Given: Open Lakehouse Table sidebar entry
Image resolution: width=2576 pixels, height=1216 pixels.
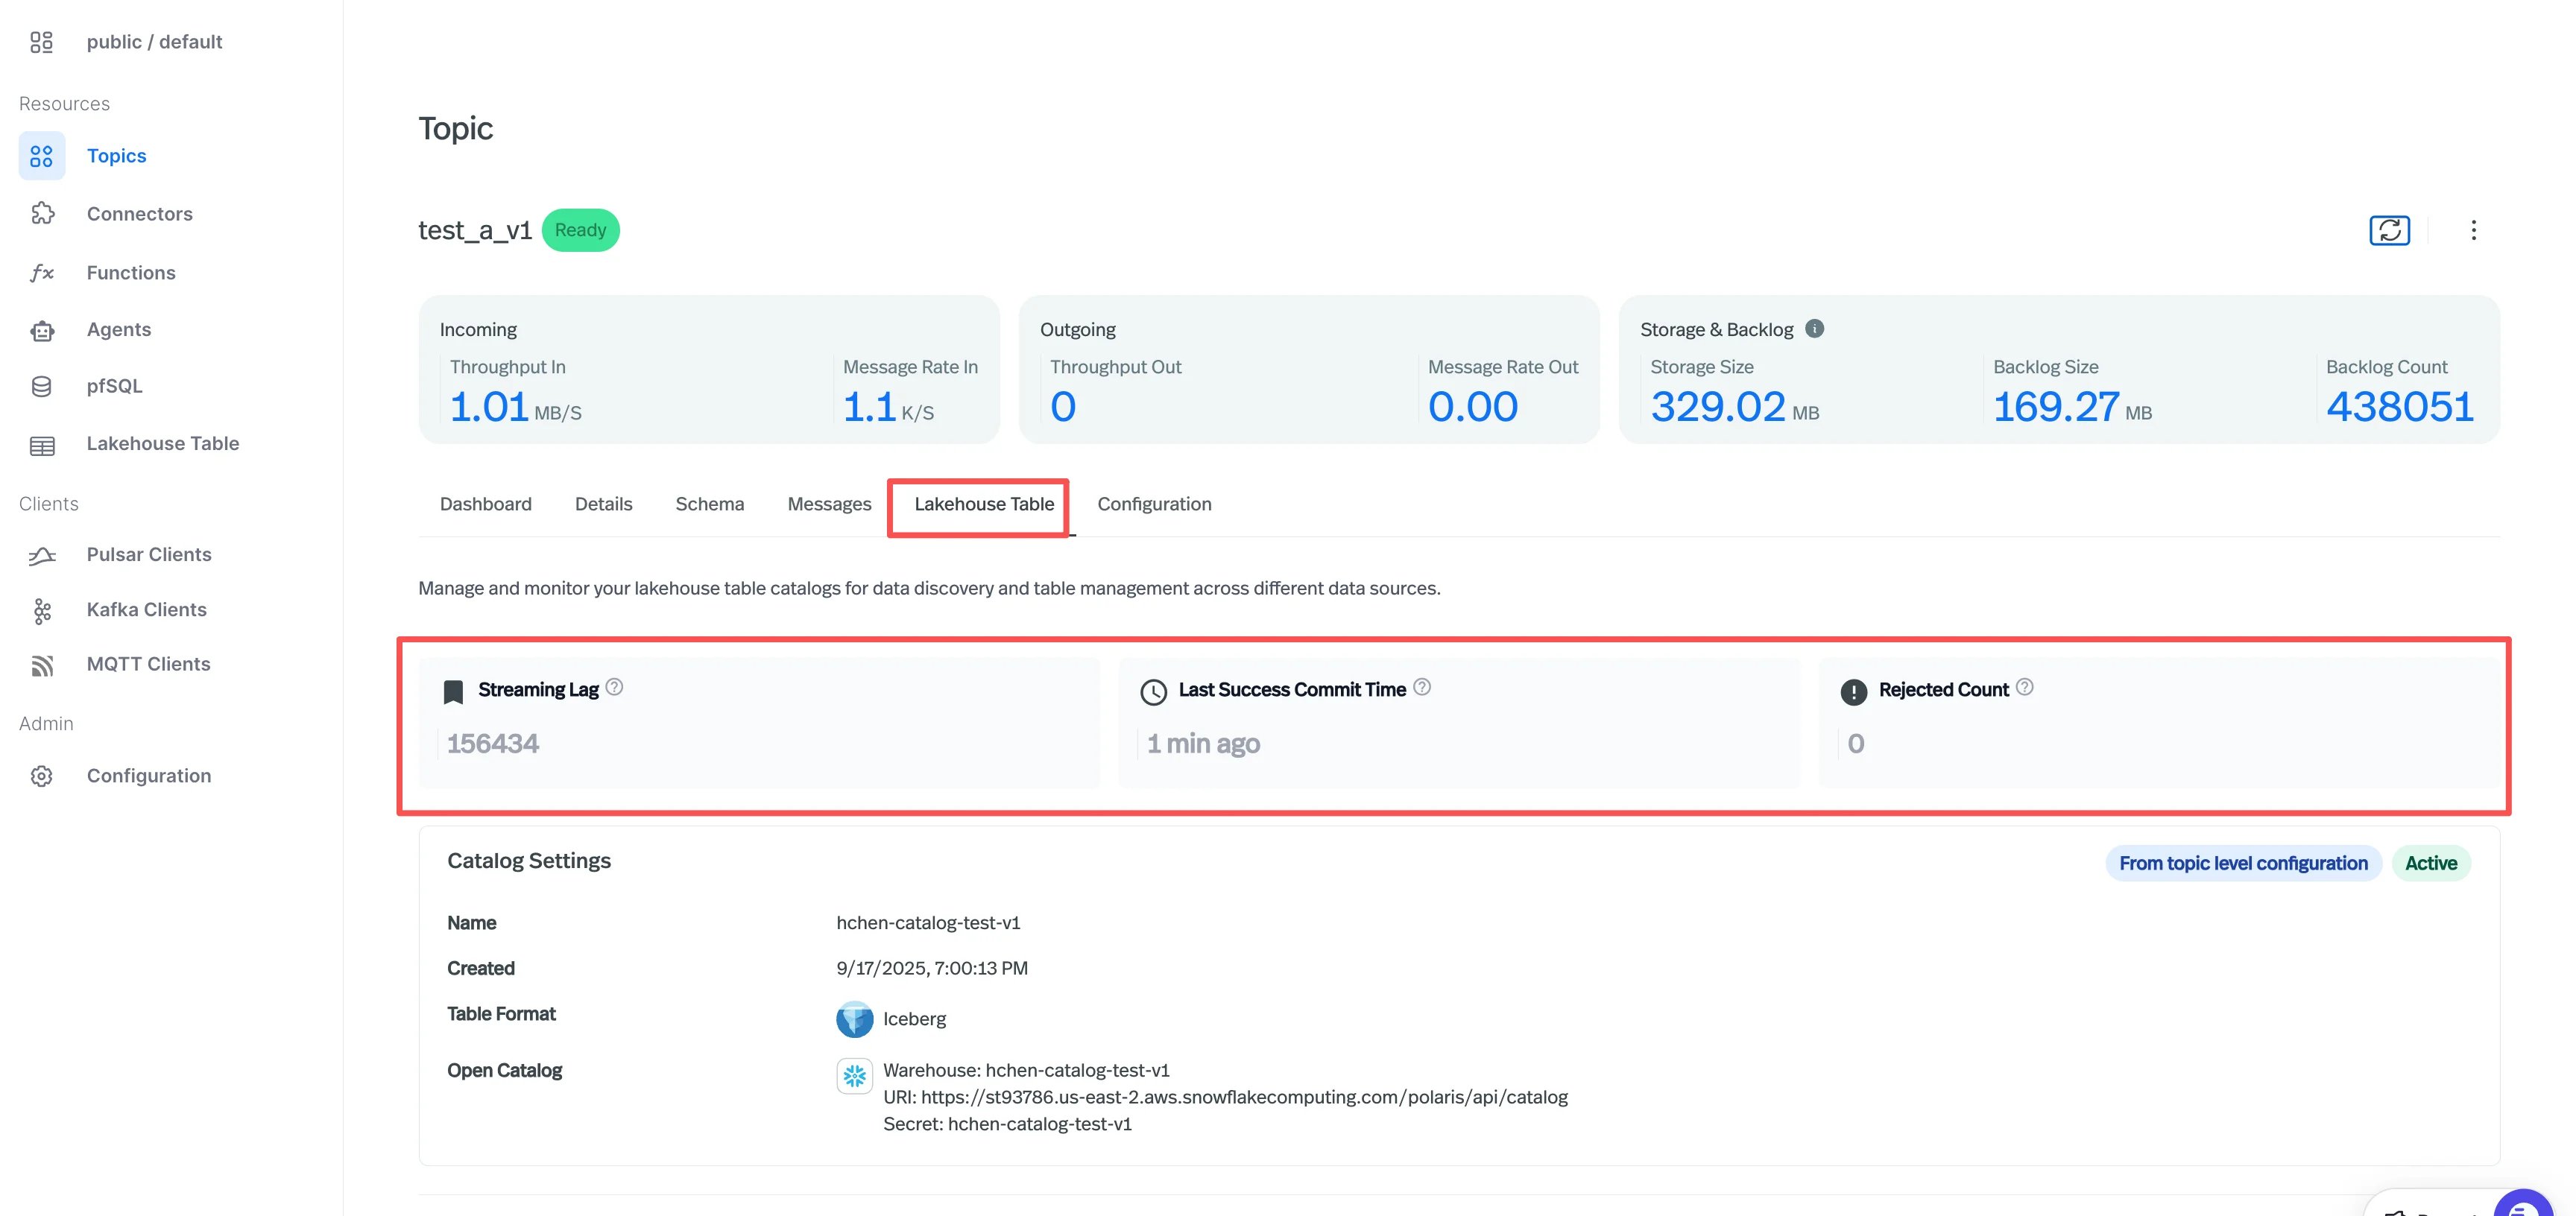Looking at the screenshot, I should [x=162, y=444].
